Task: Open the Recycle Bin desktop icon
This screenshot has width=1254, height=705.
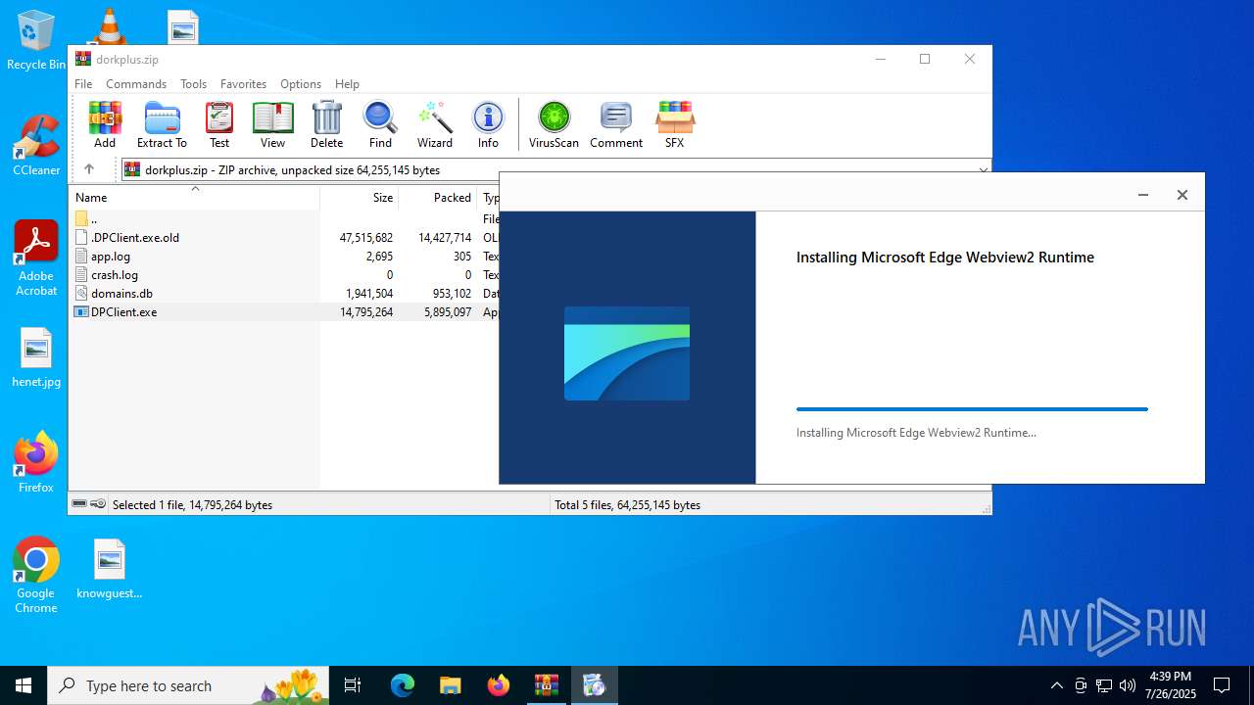Action: pyautogui.click(x=36, y=40)
